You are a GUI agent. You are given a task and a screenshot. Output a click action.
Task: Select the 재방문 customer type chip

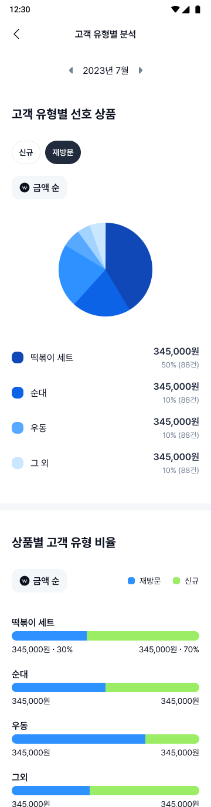coord(63,152)
